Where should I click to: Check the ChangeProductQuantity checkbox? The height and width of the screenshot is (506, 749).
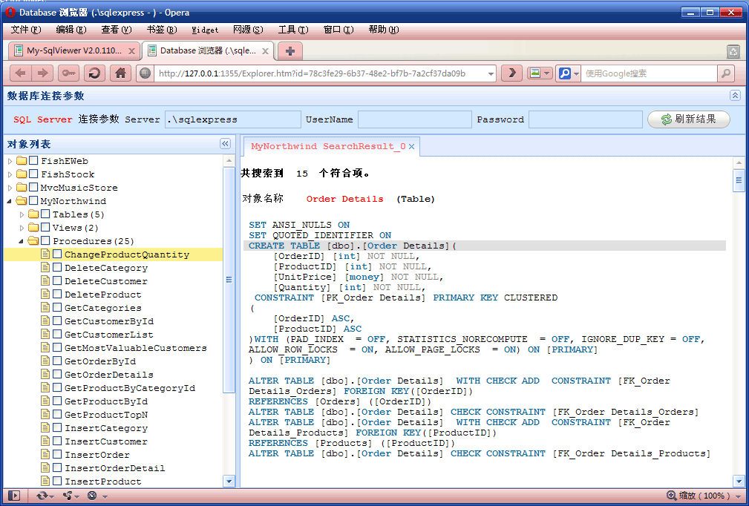[57, 254]
